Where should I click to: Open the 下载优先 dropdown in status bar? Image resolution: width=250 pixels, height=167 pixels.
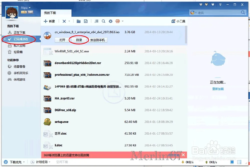(14, 162)
